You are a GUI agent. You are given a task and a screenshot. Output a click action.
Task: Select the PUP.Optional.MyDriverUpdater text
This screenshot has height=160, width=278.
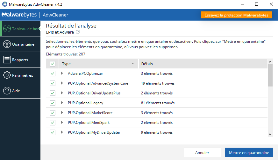pos(94,132)
